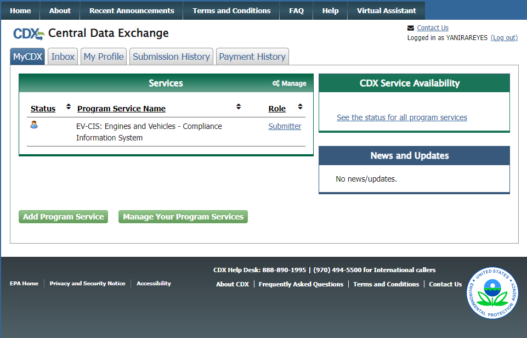Screen dimensions: 527x338
Task: Click the CDX Service Availability heading
Action: 410,83
